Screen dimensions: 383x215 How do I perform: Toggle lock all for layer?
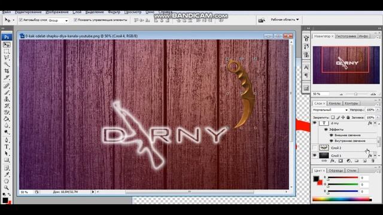pos(348,117)
